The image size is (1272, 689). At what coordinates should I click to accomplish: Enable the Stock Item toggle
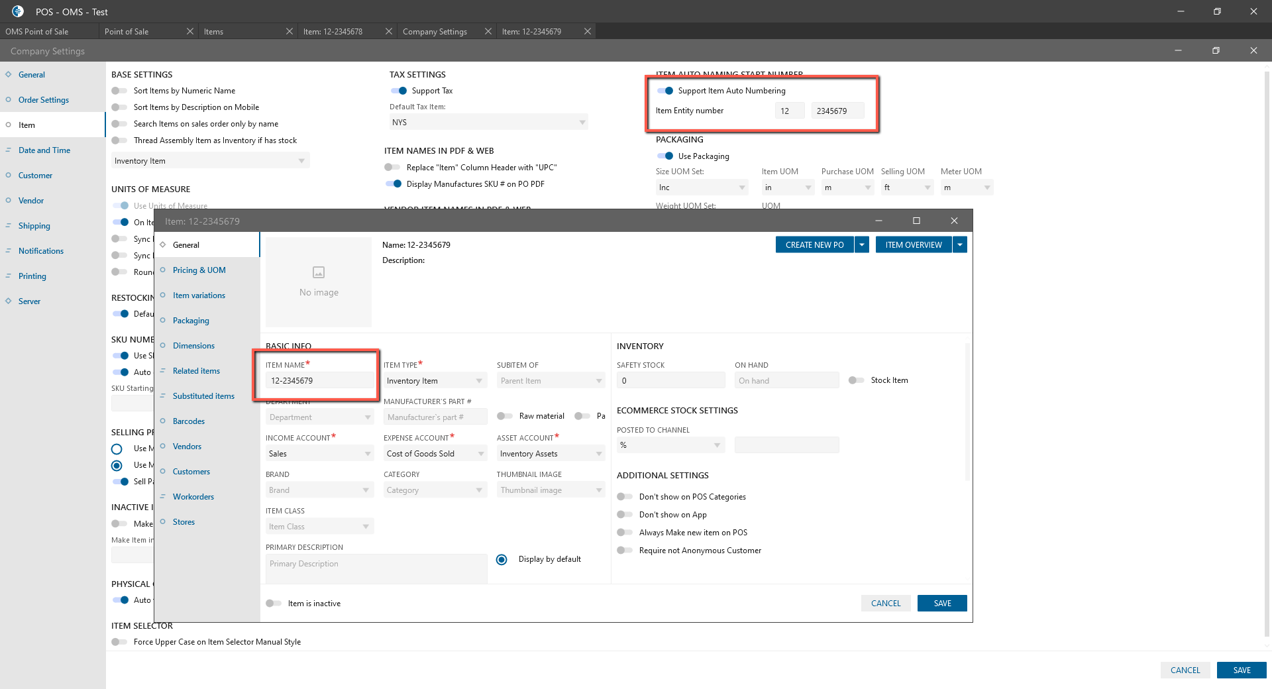tap(856, 380)
